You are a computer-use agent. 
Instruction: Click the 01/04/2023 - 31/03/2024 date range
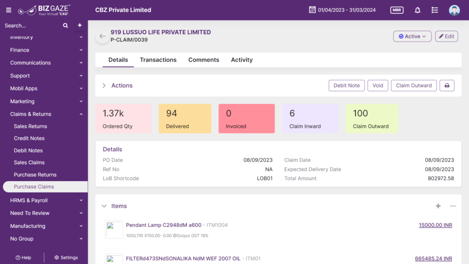click(x=347, y=10)
